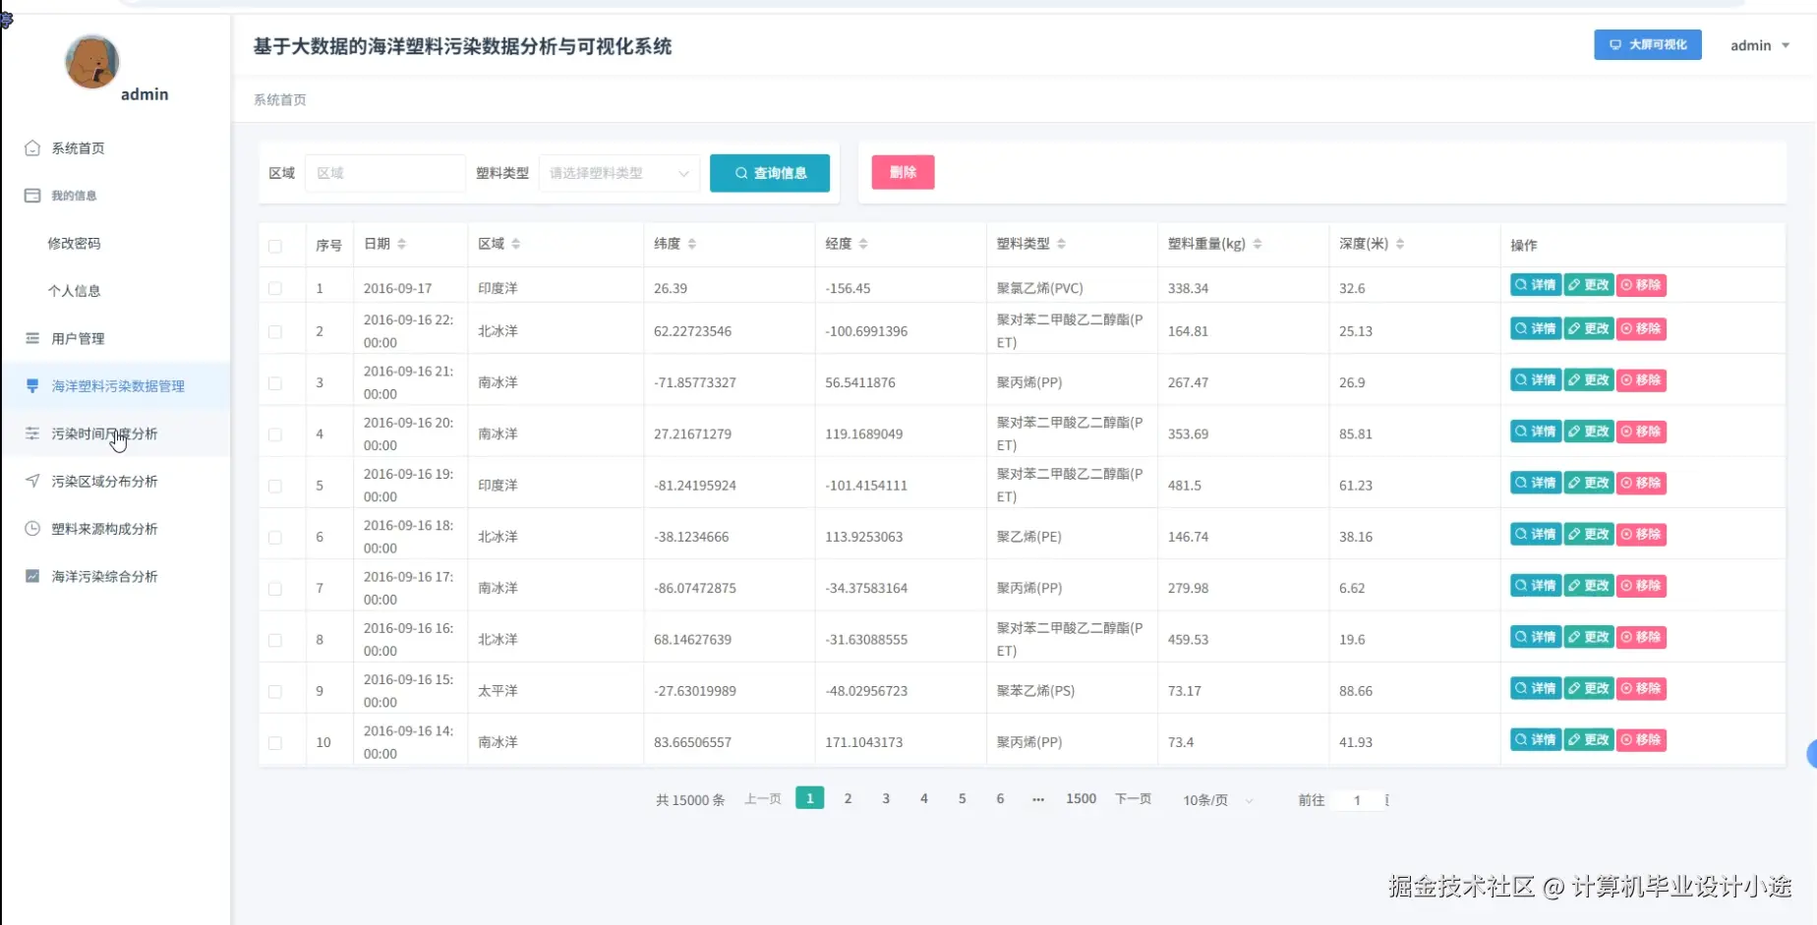Click the 塑料来源构成分析 clock icon

[32, 528]
